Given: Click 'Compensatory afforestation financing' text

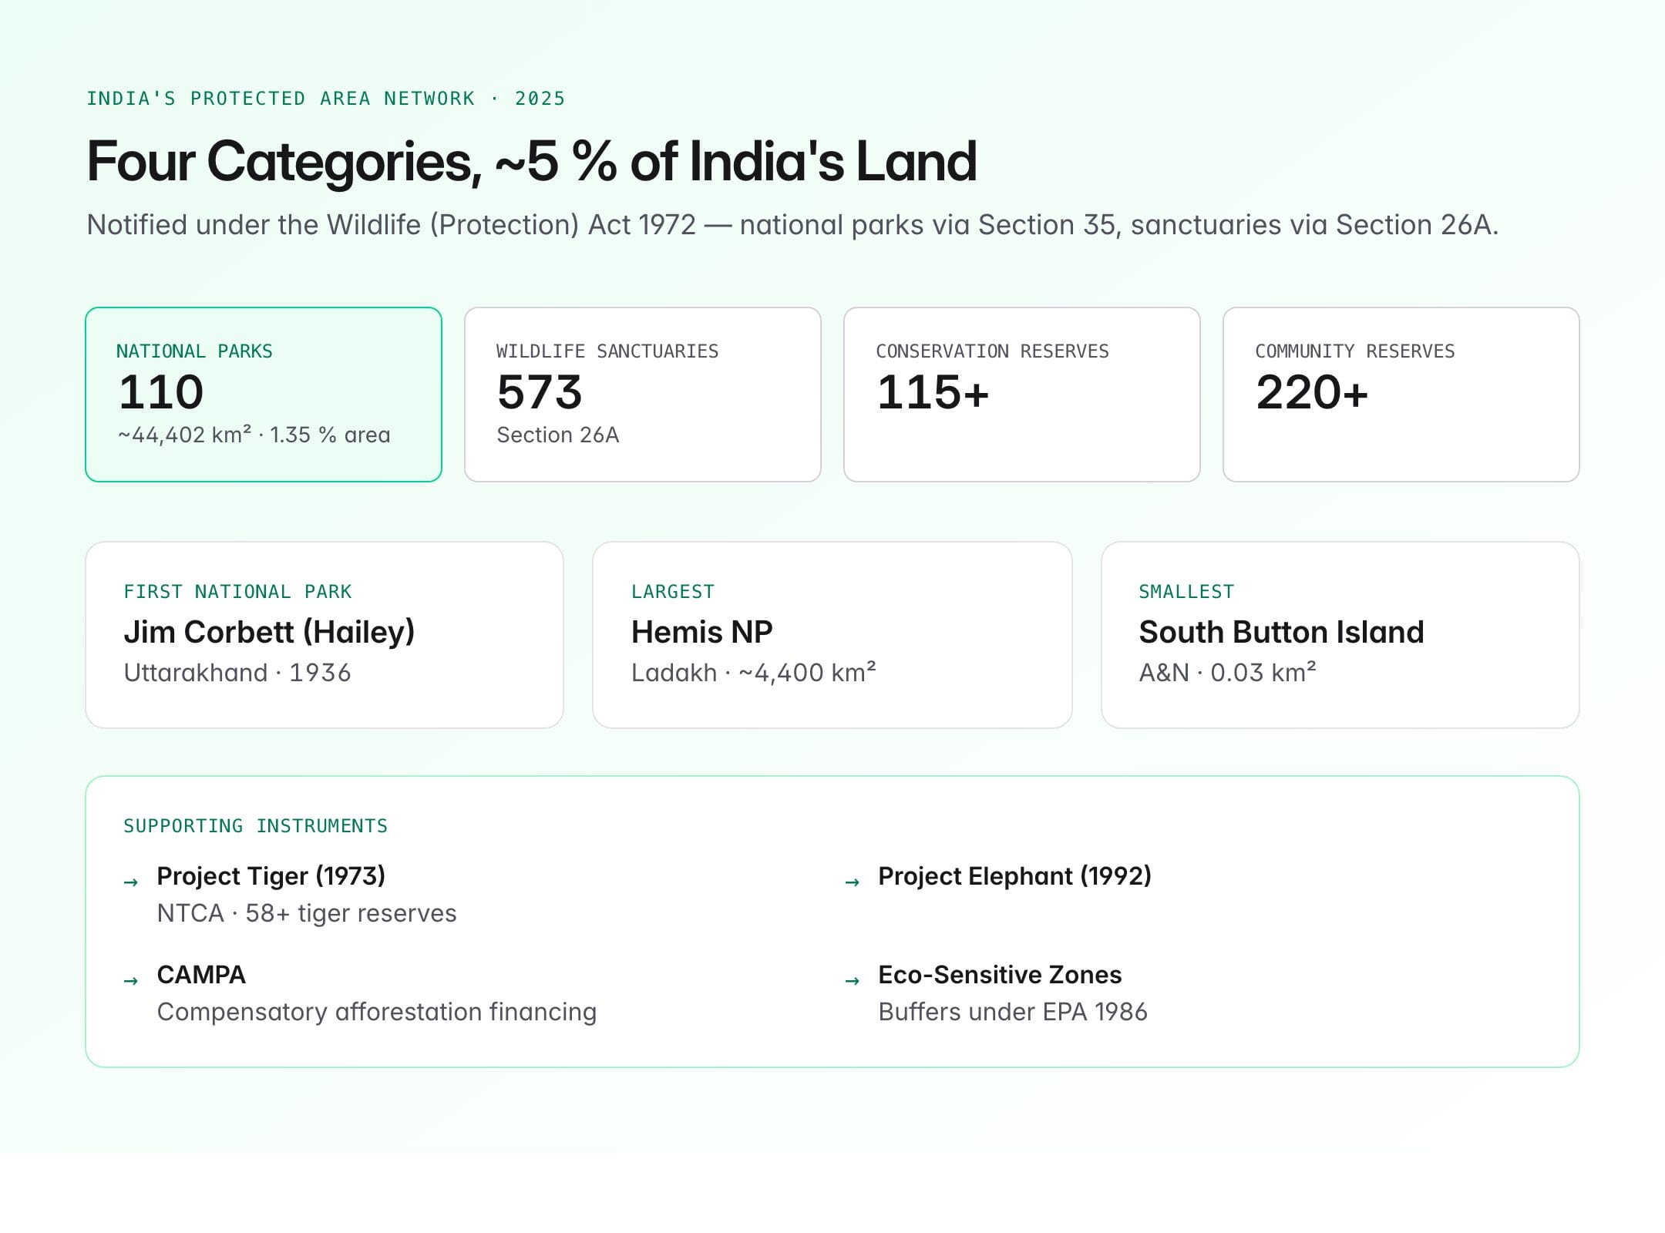Looking at the screenshot, I should (x=377, y=1012).
